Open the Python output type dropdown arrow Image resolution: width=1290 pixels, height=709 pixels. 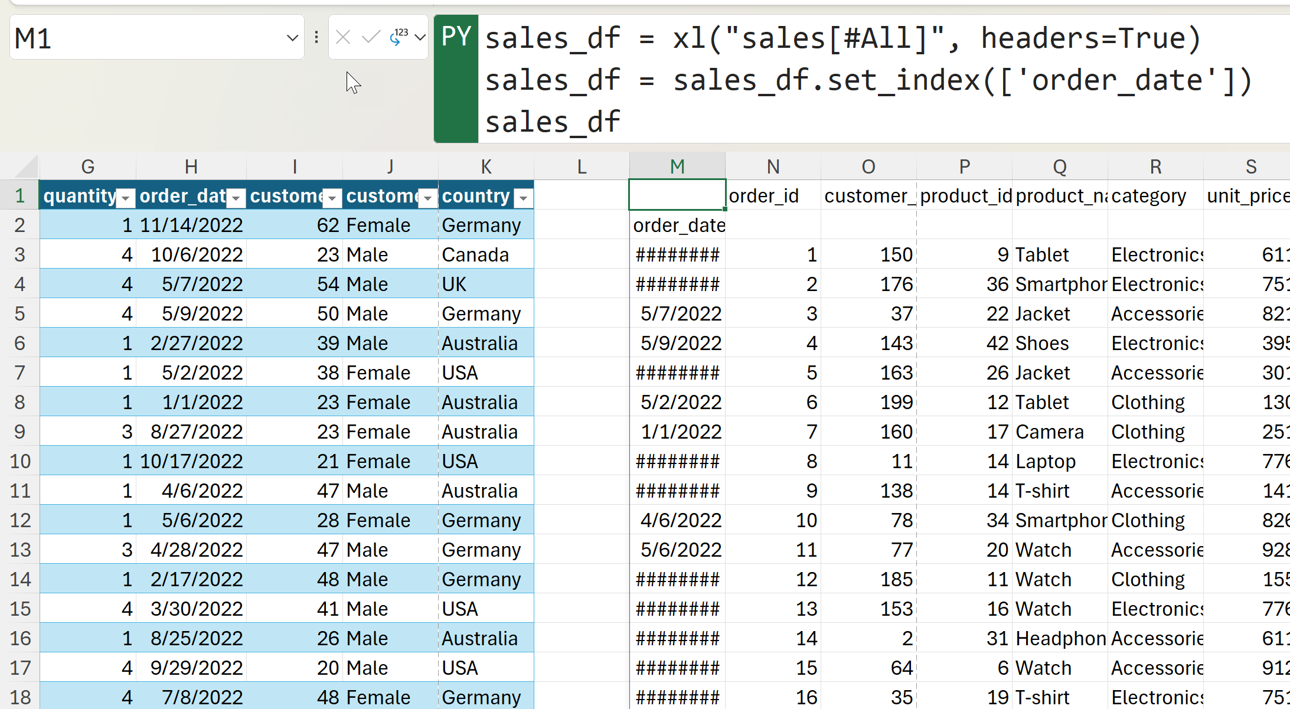pyautogui.click(x=420, y=38)
